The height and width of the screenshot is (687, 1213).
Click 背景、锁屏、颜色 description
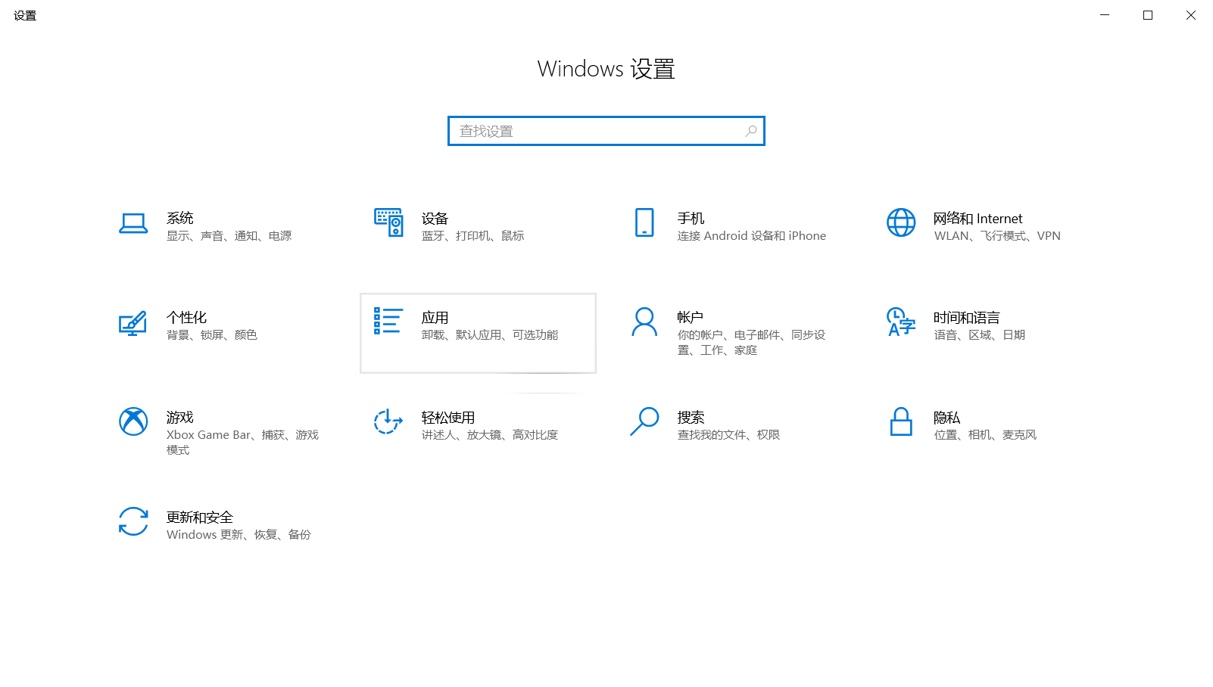click(x=212, y=335)
